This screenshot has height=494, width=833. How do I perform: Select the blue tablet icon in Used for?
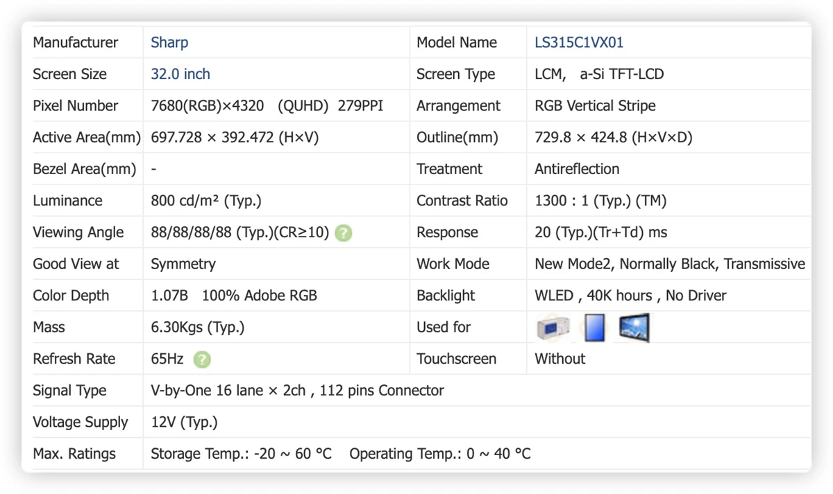[594, 328]
